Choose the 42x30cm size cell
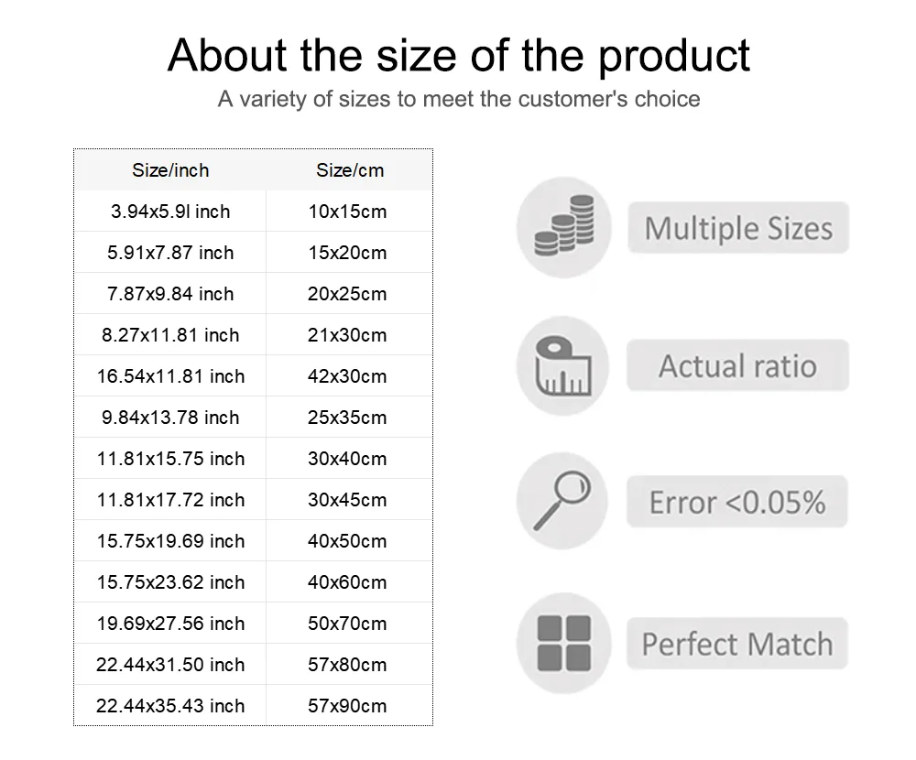916x760 pixels. tap(347, 376)
